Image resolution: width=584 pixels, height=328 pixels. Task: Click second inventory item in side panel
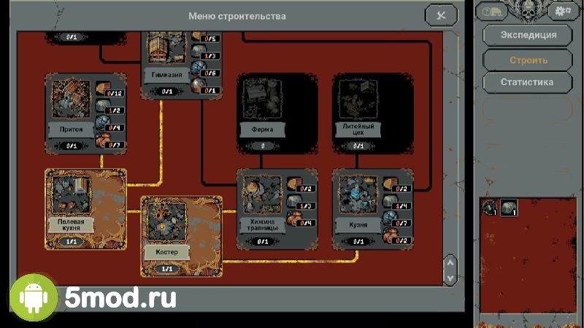coord(508,208)
